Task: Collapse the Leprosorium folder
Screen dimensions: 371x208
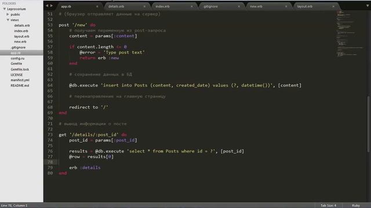Action: [5, 9]
